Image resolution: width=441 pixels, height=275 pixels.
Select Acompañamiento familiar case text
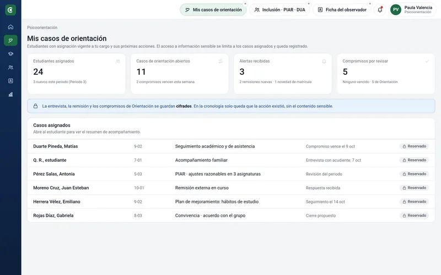tap(201, 160)
